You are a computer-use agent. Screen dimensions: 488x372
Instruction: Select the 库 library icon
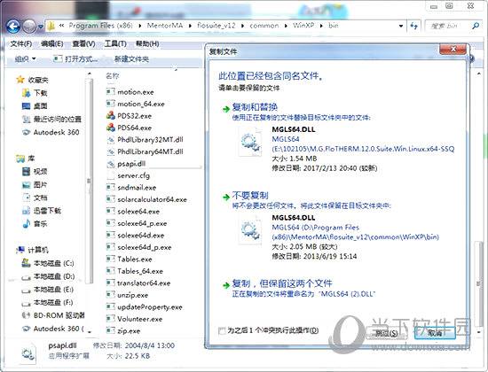(x=20, y=159)
